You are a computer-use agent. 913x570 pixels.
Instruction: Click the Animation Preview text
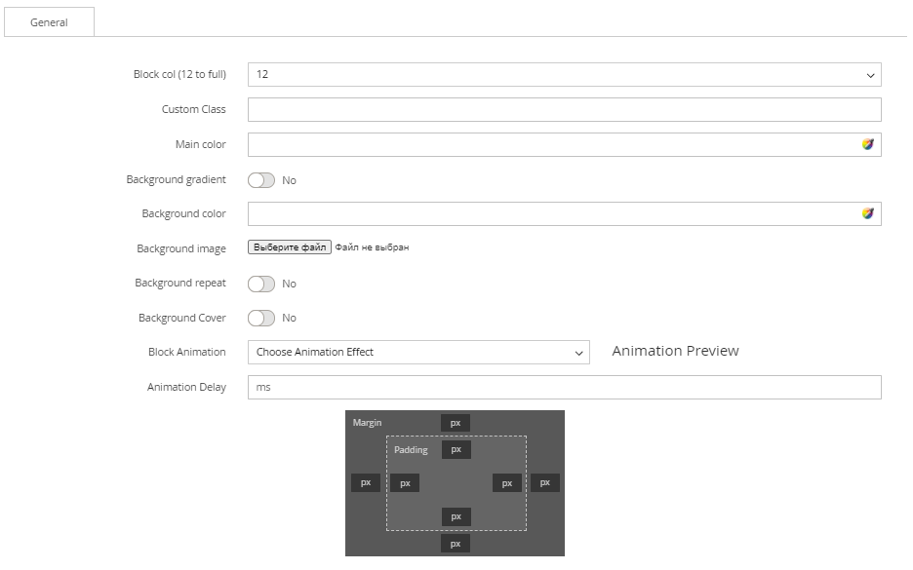tap(675, 351)
